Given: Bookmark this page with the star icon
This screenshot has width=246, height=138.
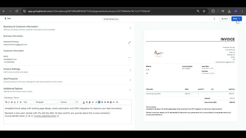Looking at the screenshot, I should click(204, 11).
